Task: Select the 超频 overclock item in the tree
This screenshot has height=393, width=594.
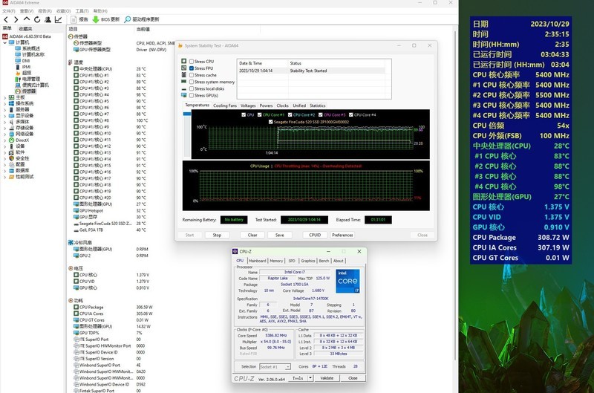Action: (x=27, y=73)
